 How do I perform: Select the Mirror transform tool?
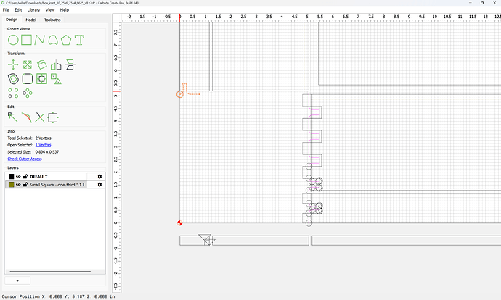click(x=56, y=65)
